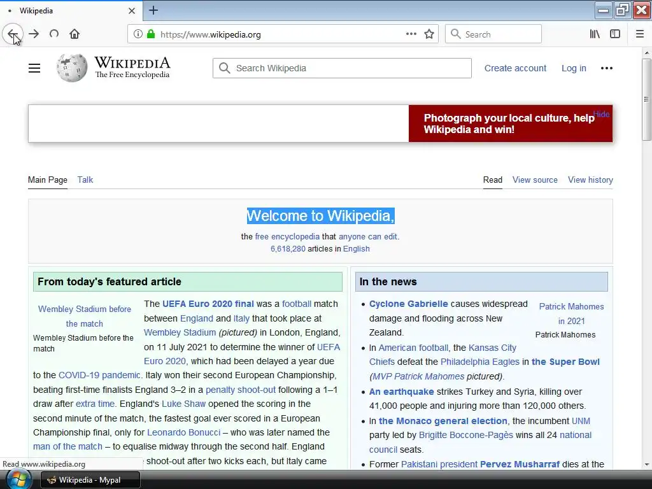Open the browser home page icon
Screen dimensions: 652x489
point(74,34)
